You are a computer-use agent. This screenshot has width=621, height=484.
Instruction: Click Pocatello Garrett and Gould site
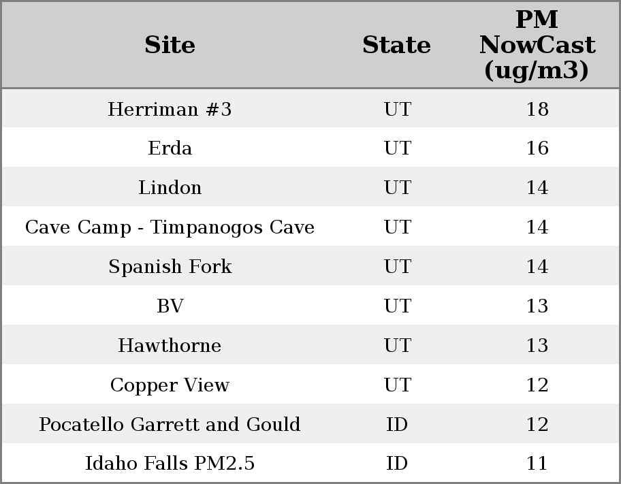tap(170, 425)
